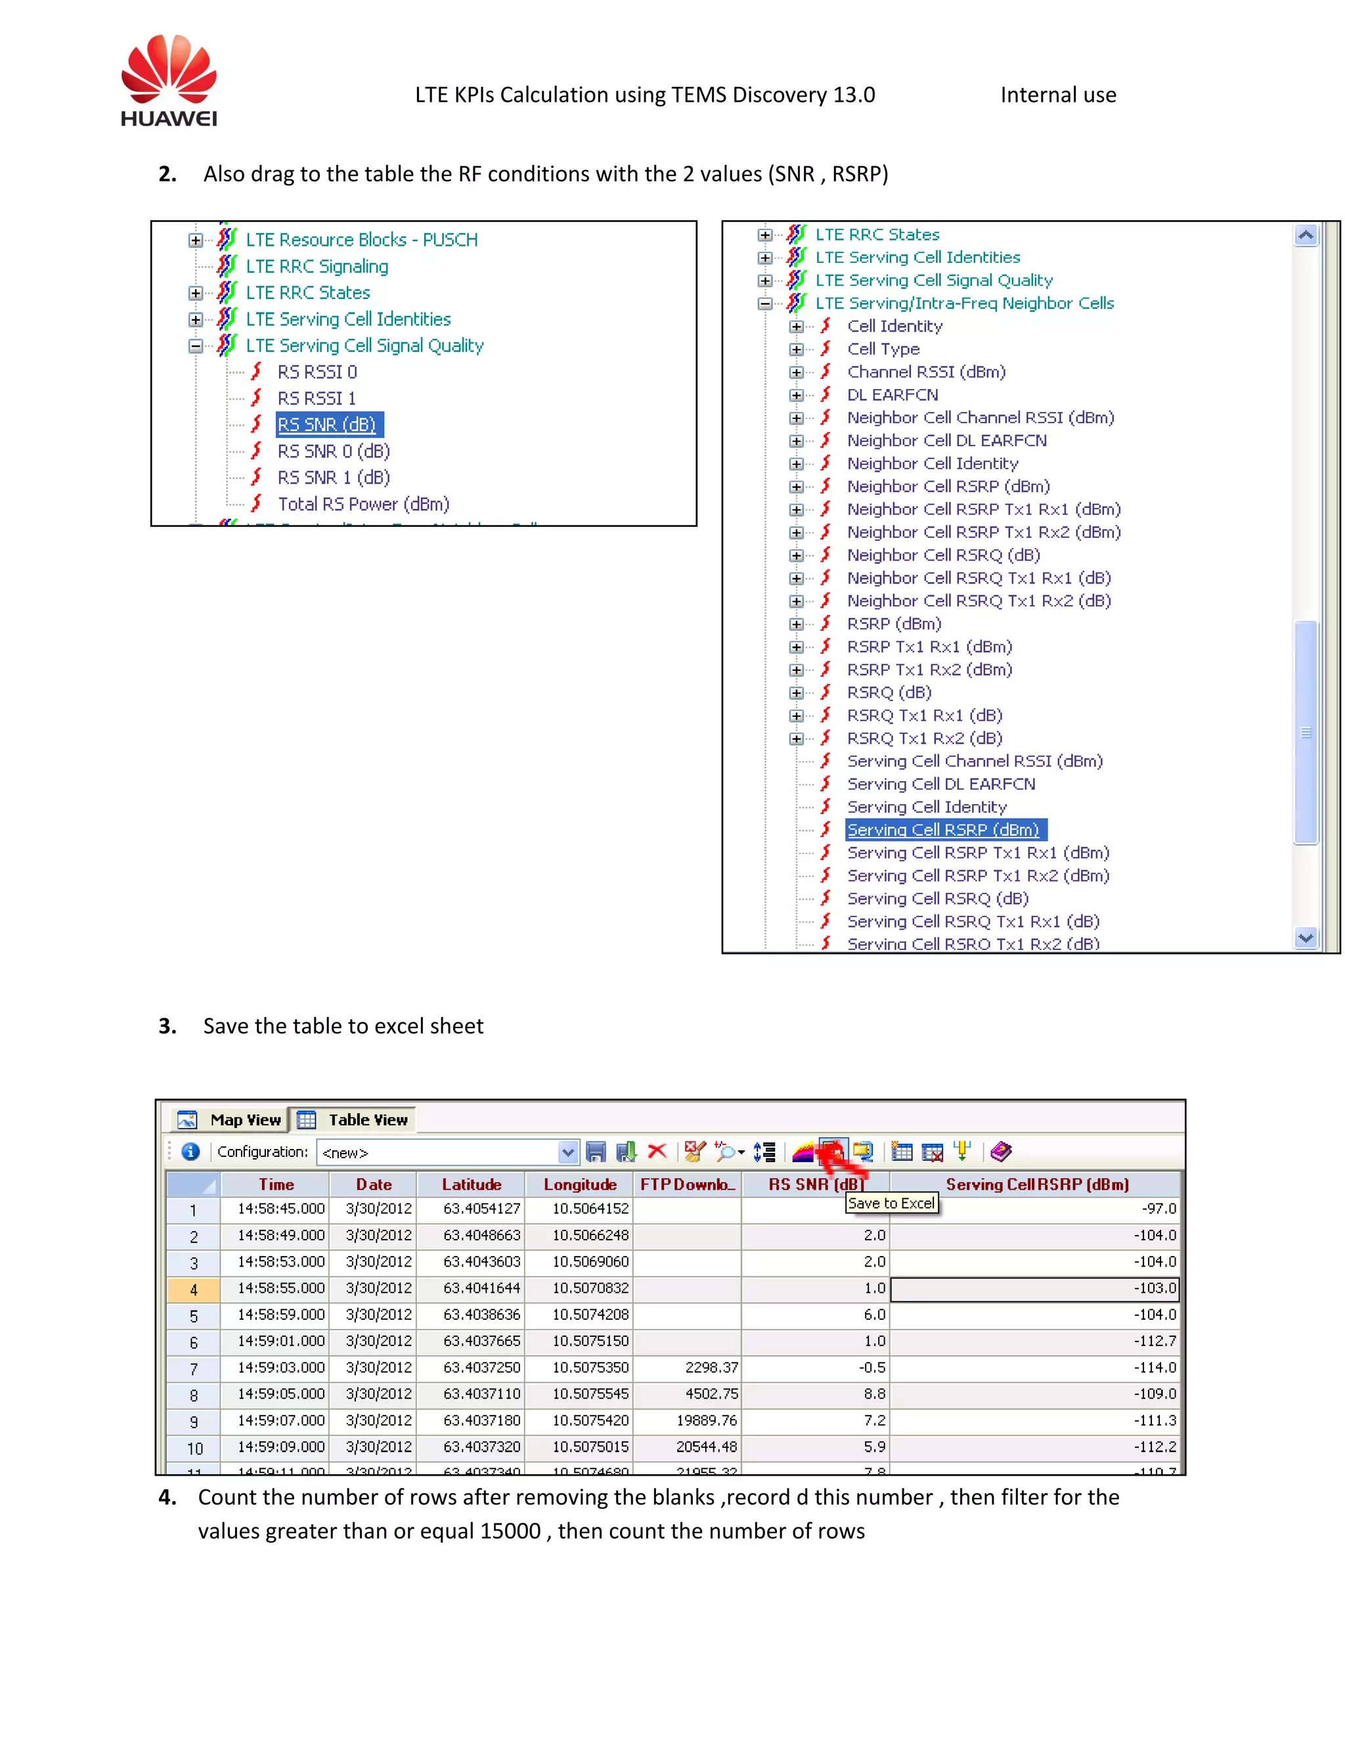The height and width of the screenshot is (1741, 1345).
Task: Click the icon beside LTE RRC Signaling
Action: [227, 265]
